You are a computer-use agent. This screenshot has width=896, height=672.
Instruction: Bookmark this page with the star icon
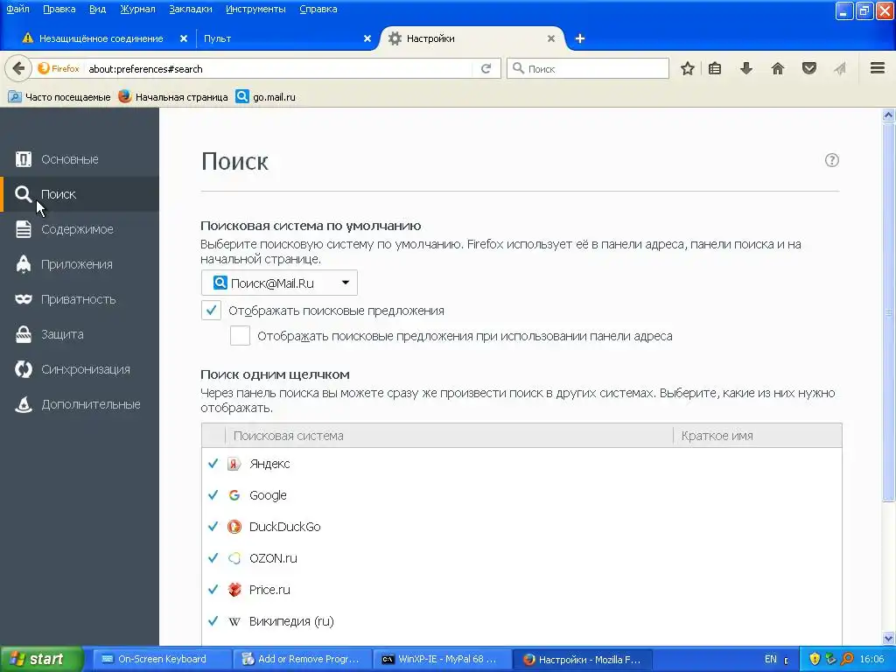[688, 68]
